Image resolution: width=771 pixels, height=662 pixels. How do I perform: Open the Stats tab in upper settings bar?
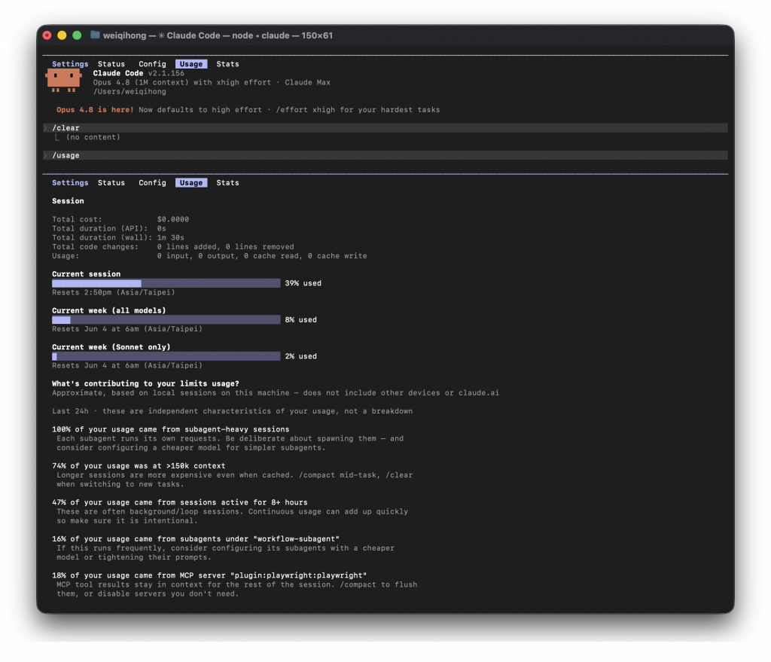pos(227,64)
